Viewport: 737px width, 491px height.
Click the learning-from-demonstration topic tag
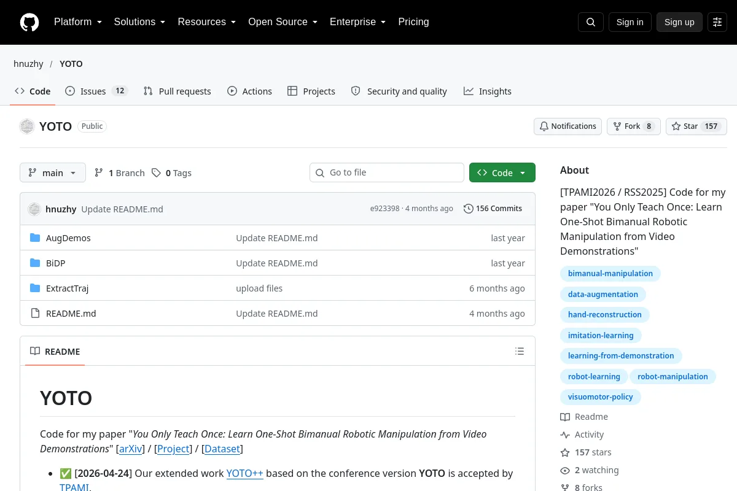point(621,356)
